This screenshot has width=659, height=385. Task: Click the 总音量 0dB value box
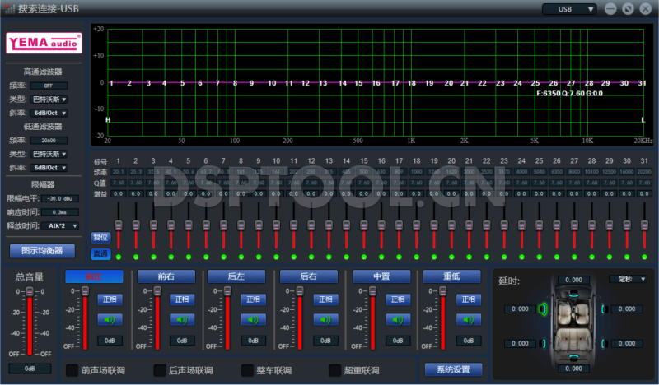30,369
